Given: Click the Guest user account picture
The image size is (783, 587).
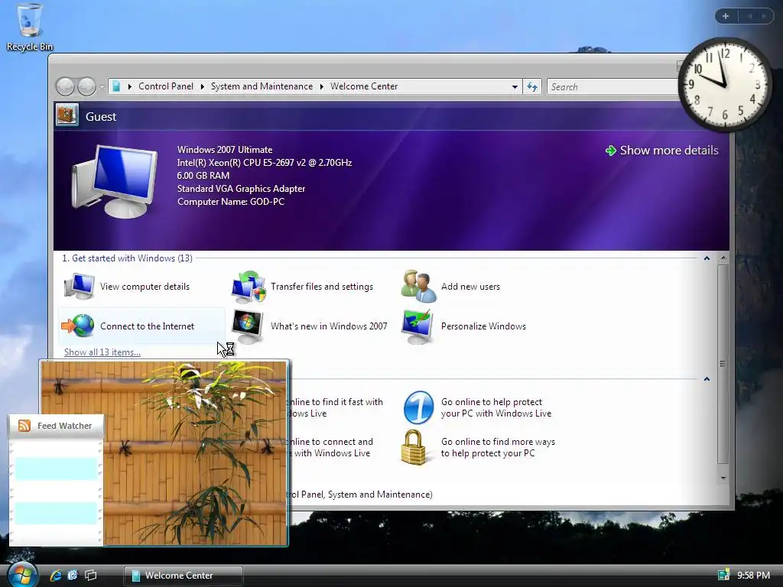Looking at the screenshot, I should (x=67, y=115).
